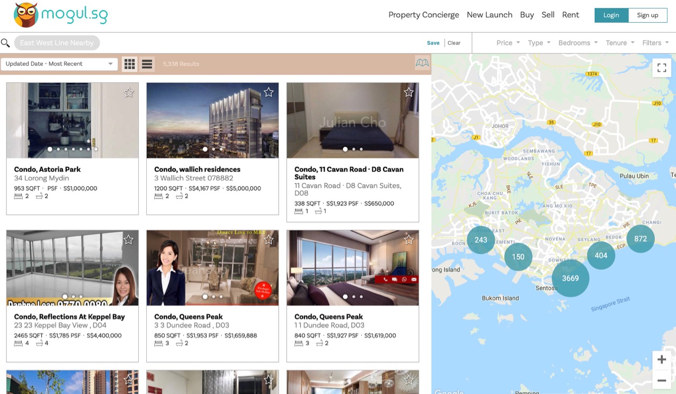Enter fullscreen map view
Screen dimensions: 676x394
pos(661,68)
